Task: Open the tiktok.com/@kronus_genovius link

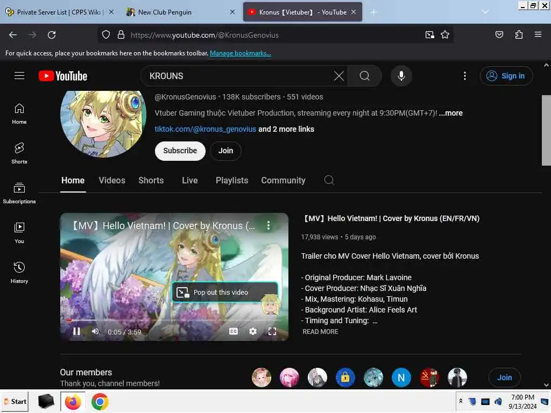Action: (206, 129)
